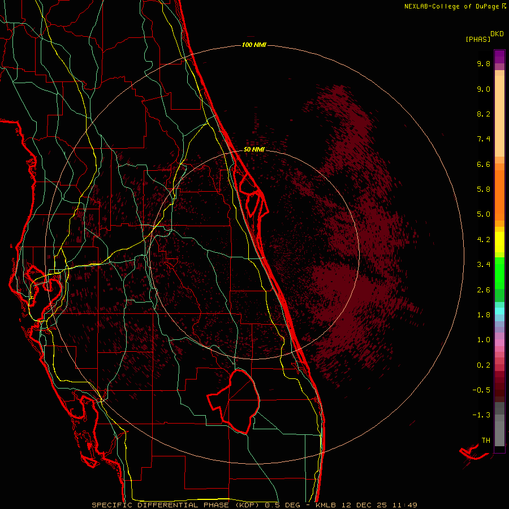Click the 7.4 value on color scale

point(484,139)
